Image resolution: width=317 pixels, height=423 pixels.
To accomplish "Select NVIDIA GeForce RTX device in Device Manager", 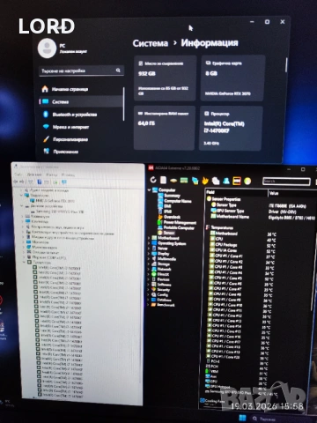I will pos(52,201).
